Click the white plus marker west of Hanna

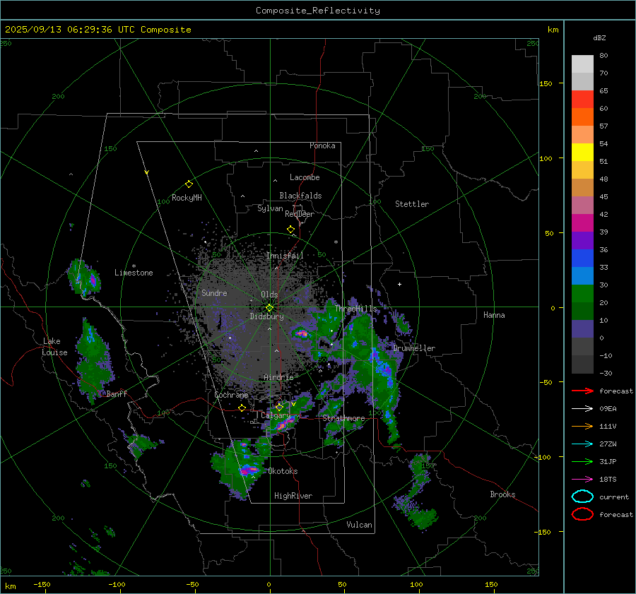point(399,284)
